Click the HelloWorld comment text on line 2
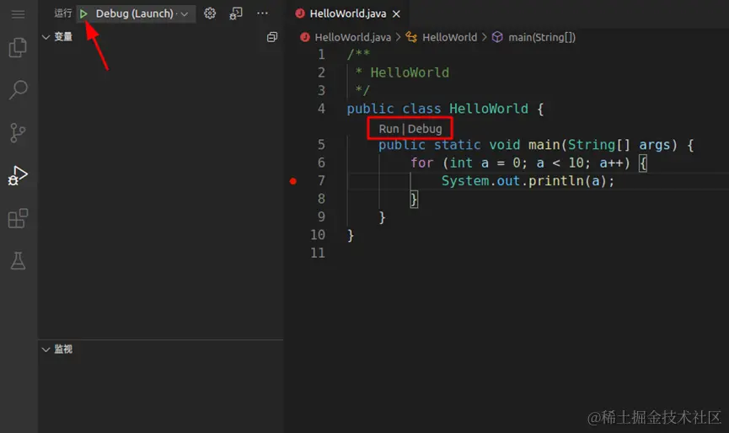Viewport: 729px width, 433px height. 410,72
